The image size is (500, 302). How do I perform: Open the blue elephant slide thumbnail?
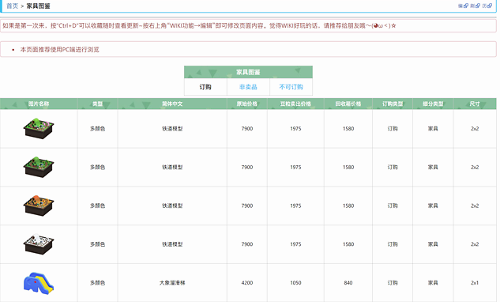(x=39, y=283)
